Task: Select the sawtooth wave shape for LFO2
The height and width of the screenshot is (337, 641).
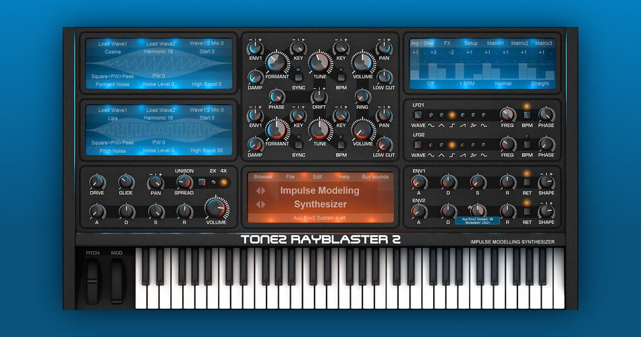Action: click(x=463, y=145)
